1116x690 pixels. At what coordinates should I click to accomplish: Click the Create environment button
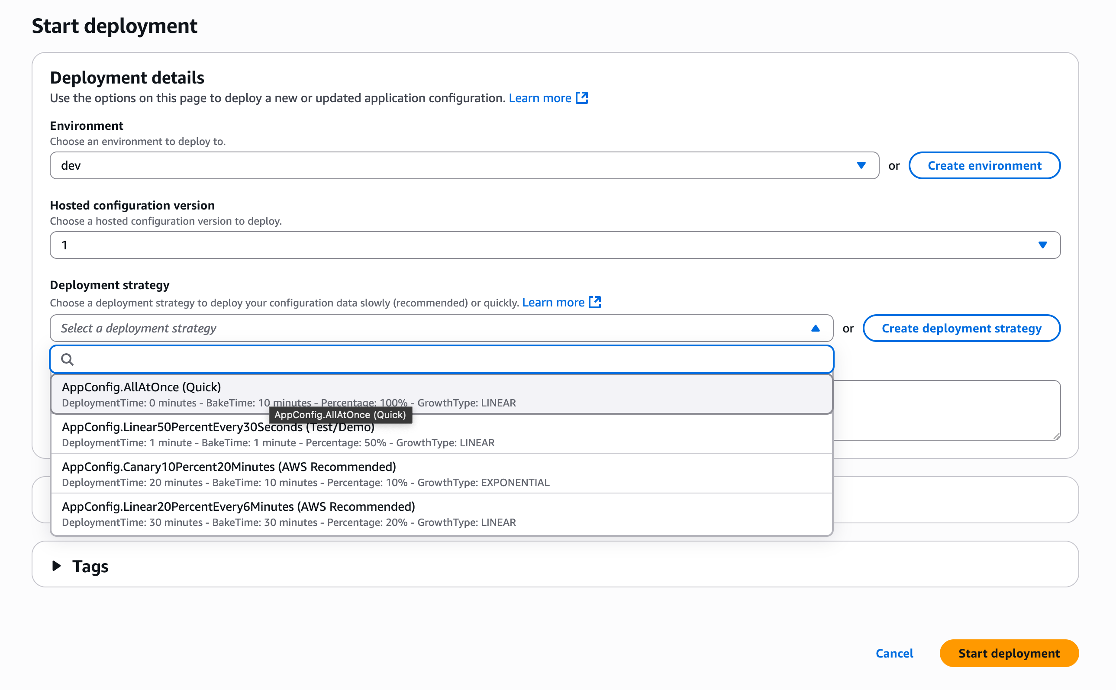pyautogui.click(x=984, y=165)
